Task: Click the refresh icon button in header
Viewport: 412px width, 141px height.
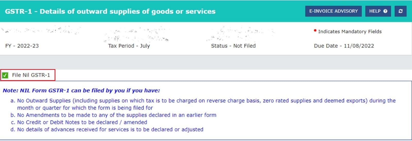Action: 400,11
